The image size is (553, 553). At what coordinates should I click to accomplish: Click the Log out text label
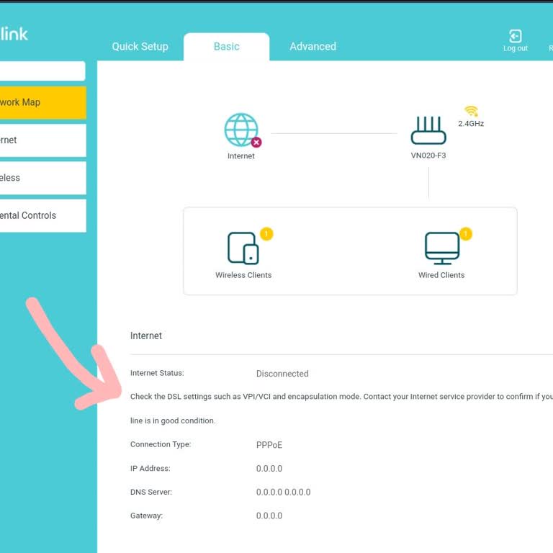(516, 48)
